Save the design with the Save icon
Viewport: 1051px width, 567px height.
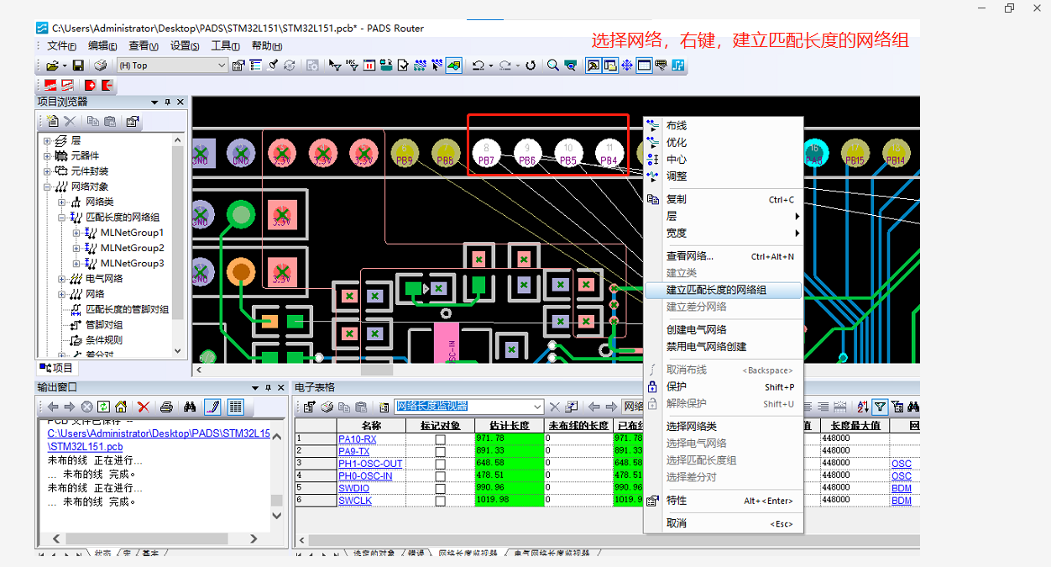click(x=78, y=65)
